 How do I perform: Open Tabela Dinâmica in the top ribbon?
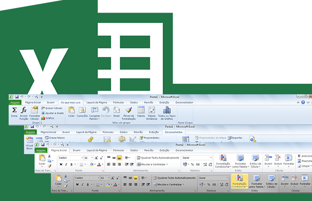(x=152, y=113)
